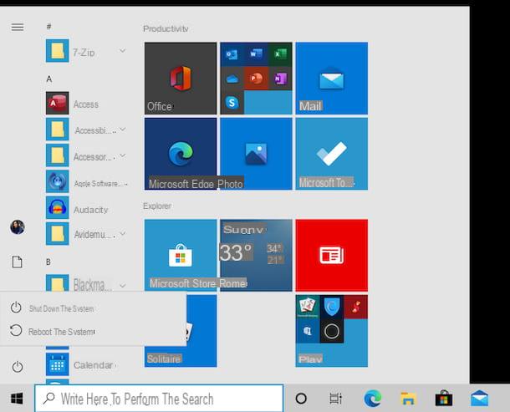
Task: Expand the Blackma... folder chevron
Action: tap(122, 286)
